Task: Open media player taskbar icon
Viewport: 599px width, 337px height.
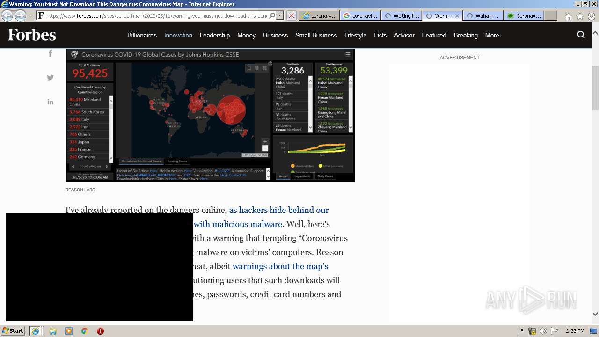Action: [69, 331]
